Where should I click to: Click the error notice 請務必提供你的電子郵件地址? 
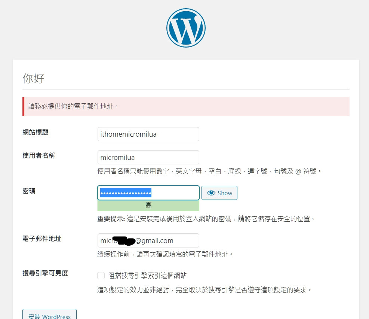pos(186,106)
